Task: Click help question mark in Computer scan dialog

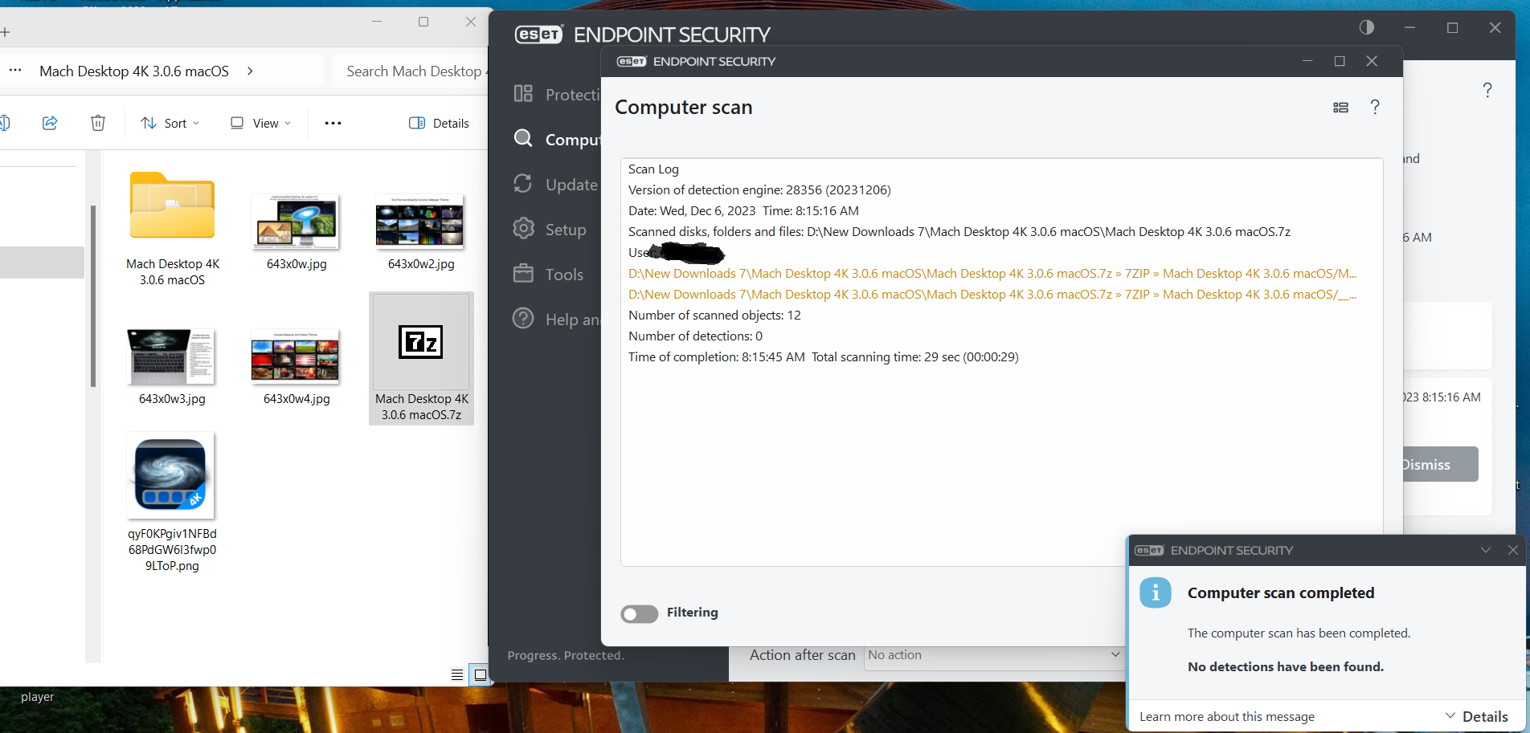Action: (x=1375, y=107)
